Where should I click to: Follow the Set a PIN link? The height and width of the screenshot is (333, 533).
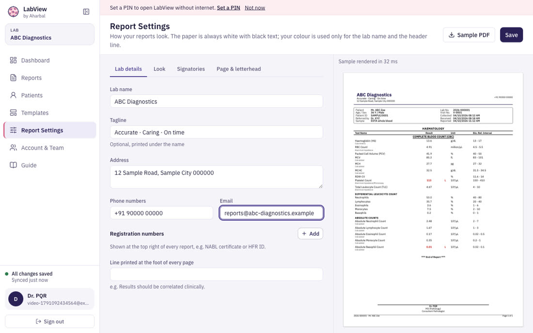228,8
